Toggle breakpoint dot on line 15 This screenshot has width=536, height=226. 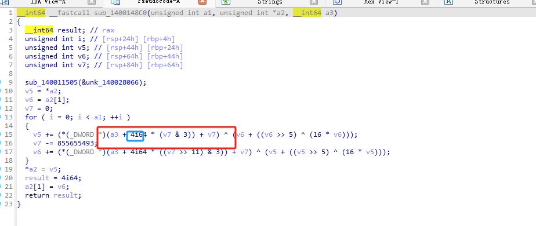1,134
